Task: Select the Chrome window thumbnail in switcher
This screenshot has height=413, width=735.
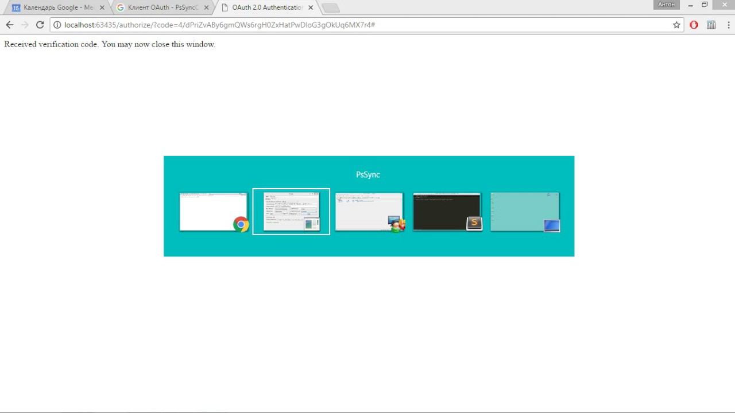Action: coord(214,212)
